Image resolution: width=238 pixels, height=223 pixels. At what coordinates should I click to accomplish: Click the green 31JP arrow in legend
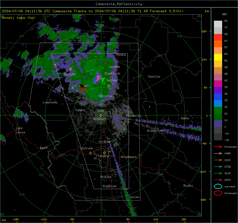(218, 173)
